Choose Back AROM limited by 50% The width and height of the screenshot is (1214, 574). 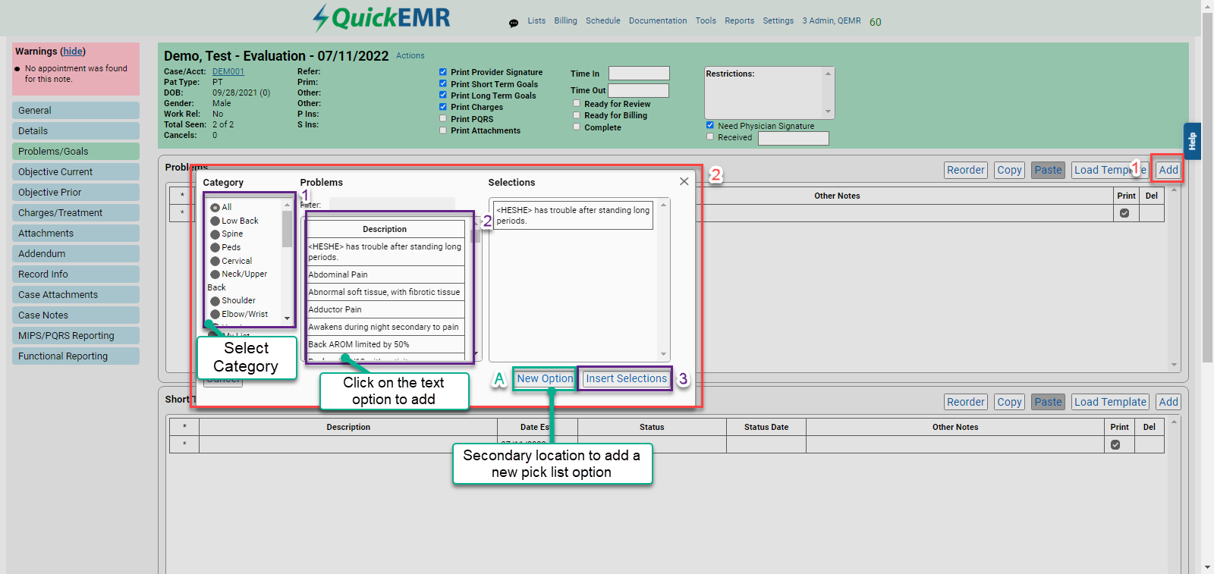385,344
